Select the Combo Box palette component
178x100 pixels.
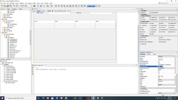(172, 26)
